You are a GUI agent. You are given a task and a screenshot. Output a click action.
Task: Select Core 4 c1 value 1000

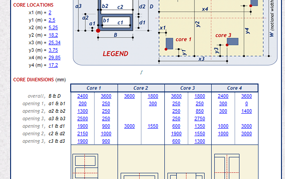pos(223,126)
